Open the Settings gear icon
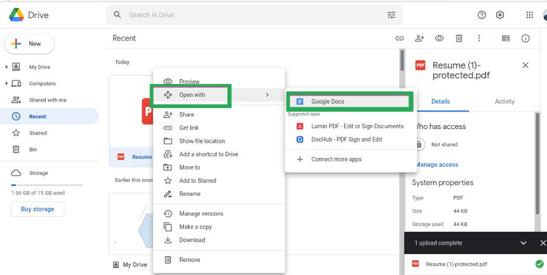 (x=500, y=15)
